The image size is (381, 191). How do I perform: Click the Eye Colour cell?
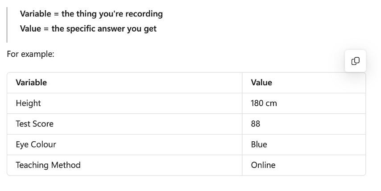124,144
